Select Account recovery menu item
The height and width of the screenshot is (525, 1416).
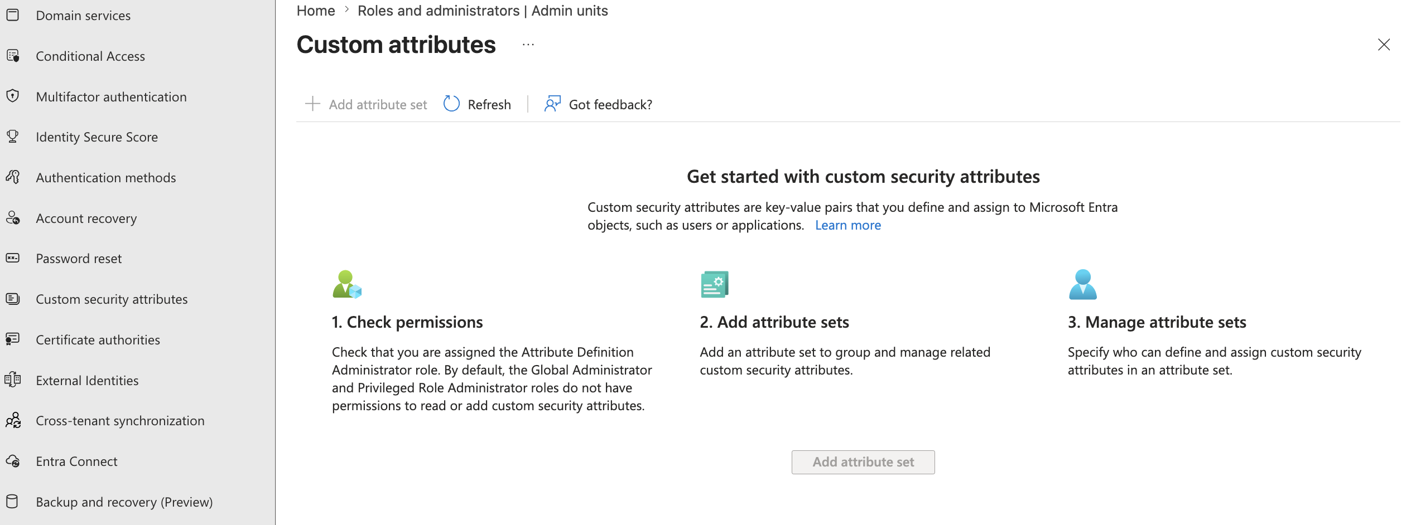point(86,218)
